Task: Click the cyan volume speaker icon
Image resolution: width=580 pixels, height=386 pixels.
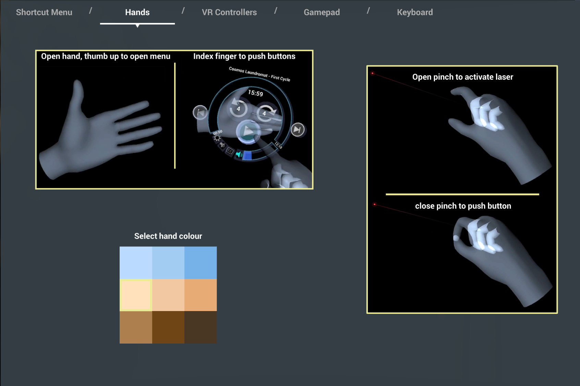Action: coord(239,155)
